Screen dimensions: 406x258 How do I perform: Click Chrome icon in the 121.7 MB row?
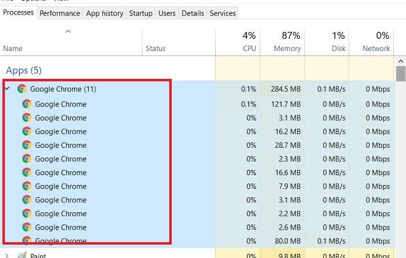[x=27, y=104]
